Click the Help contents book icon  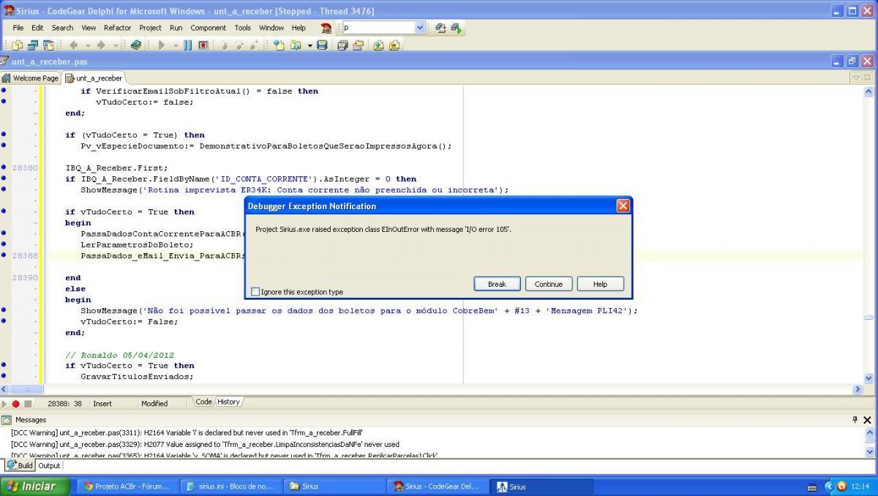pyautogui.click(x=136, y=45)
